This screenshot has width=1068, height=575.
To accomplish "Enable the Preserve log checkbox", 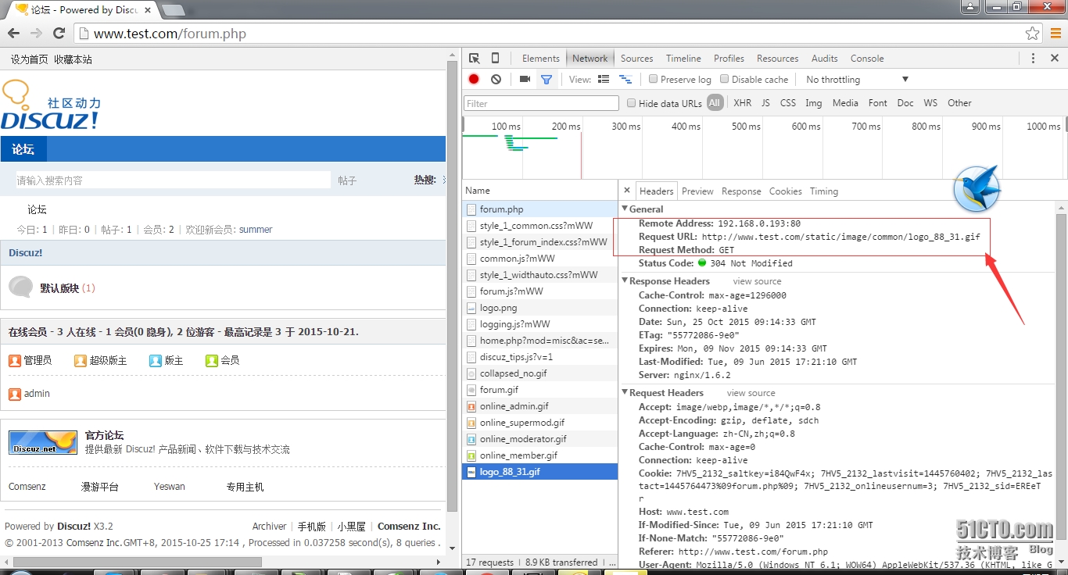I will [654, 79].
